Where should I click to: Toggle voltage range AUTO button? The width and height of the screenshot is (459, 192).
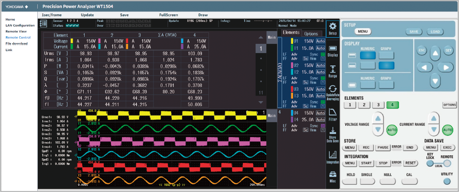[x=392, y=130]
